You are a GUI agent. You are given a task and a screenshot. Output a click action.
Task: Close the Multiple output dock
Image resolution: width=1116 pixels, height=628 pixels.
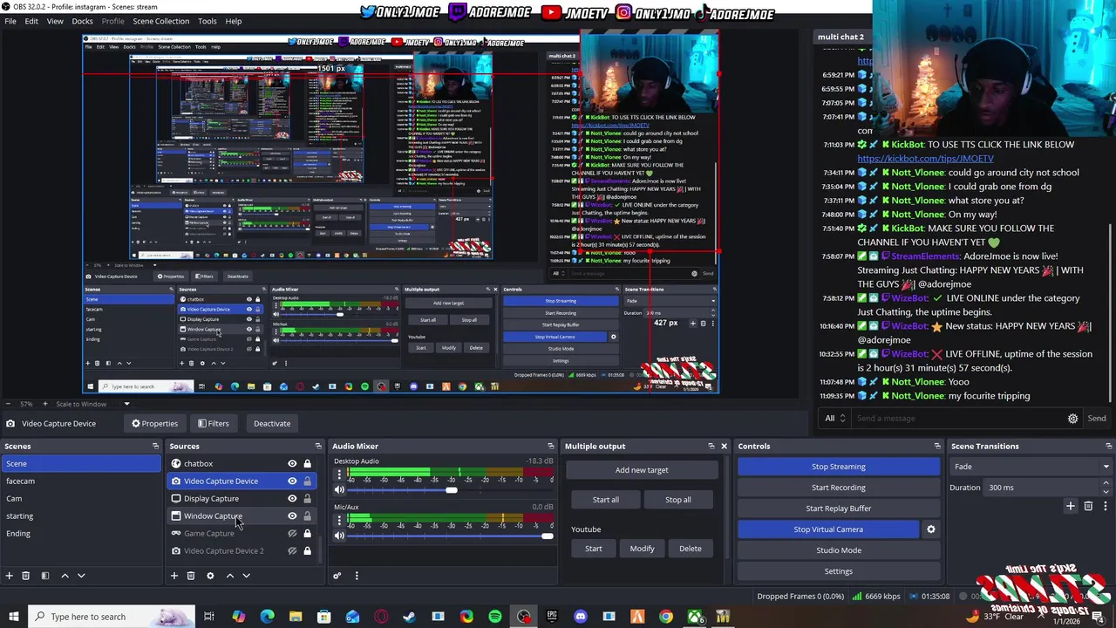[724, 446]
